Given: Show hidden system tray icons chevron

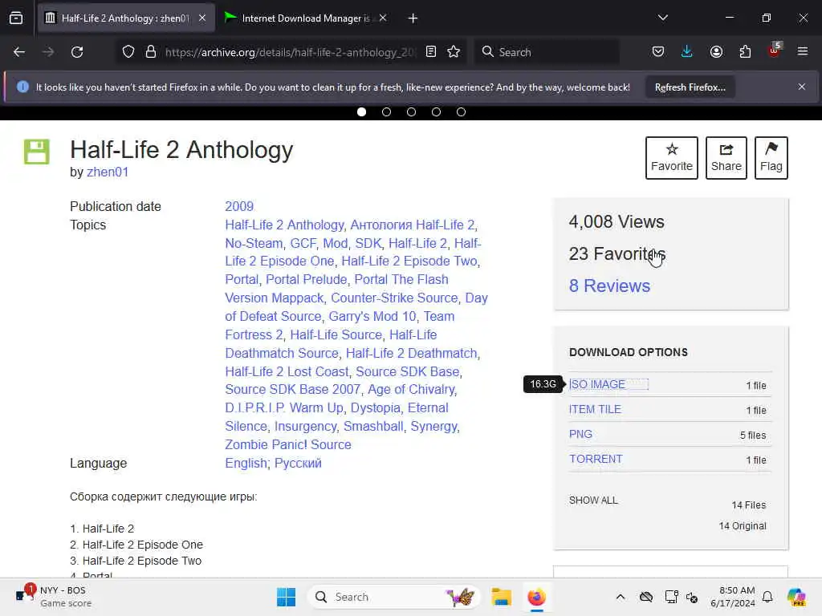Looking at the screenshot, I should click(621, 597).
